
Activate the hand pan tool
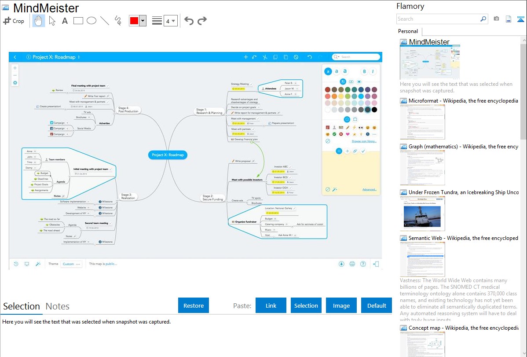click(39, 21)
